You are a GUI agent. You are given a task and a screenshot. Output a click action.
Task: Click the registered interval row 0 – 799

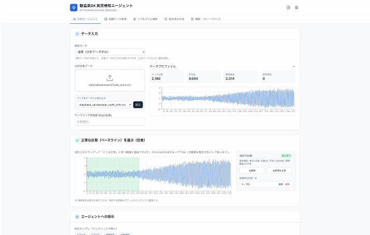click(266, 184)
